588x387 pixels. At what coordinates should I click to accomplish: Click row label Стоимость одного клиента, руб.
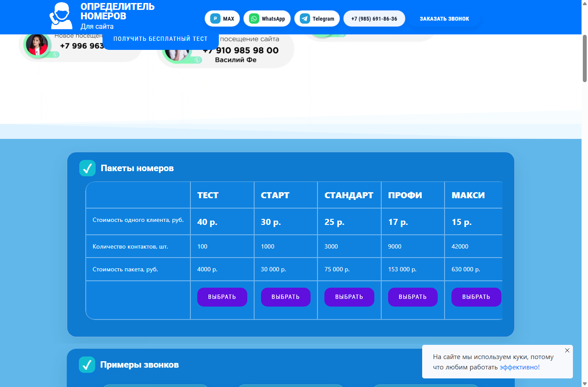point(138,220)
